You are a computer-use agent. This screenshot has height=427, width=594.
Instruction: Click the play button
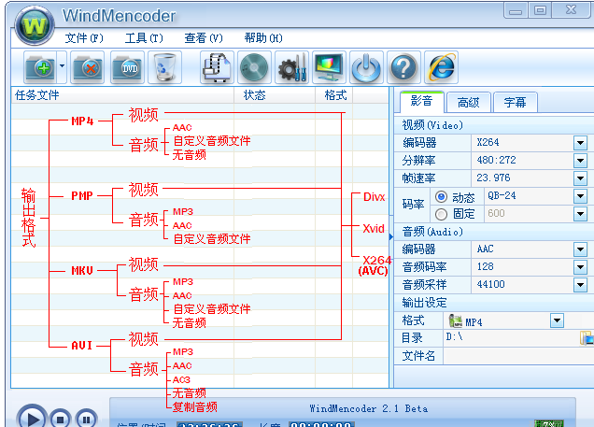pos(32,418)
